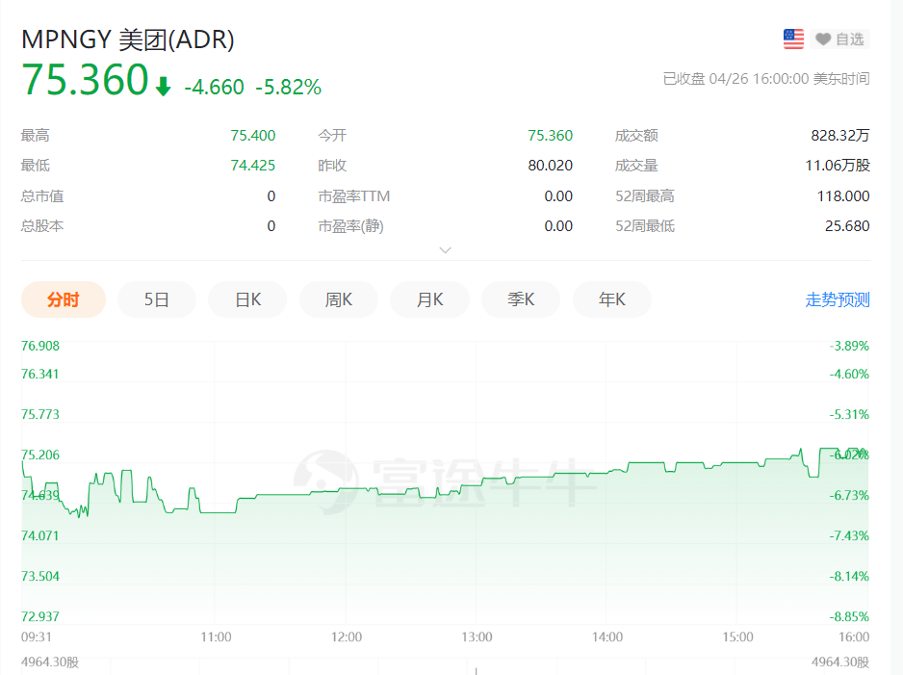Select the 周K tab
903x675 pixels.
(x=338, y=299)
